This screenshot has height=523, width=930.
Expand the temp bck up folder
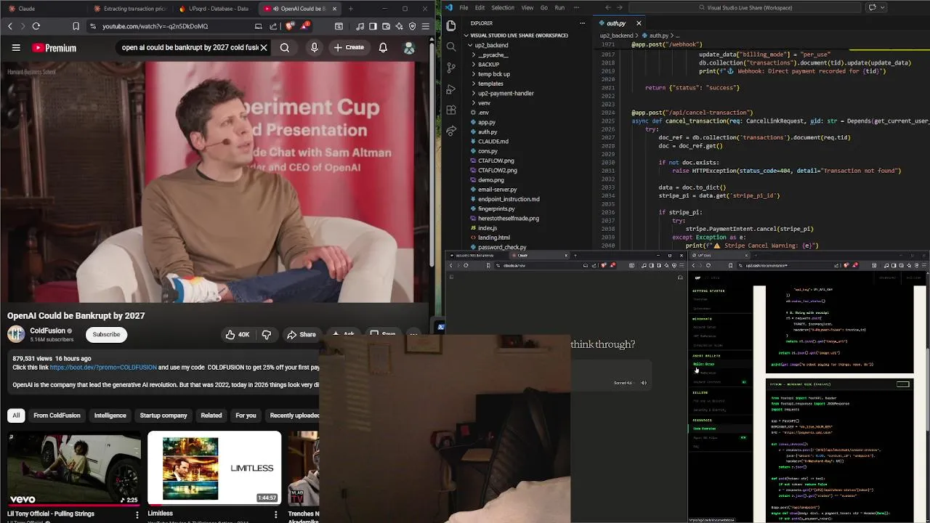493,74
